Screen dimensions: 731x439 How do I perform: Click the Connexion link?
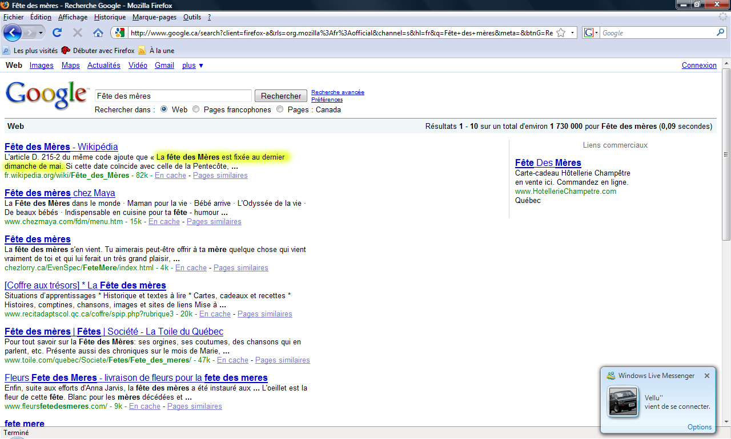click(699, 66)
